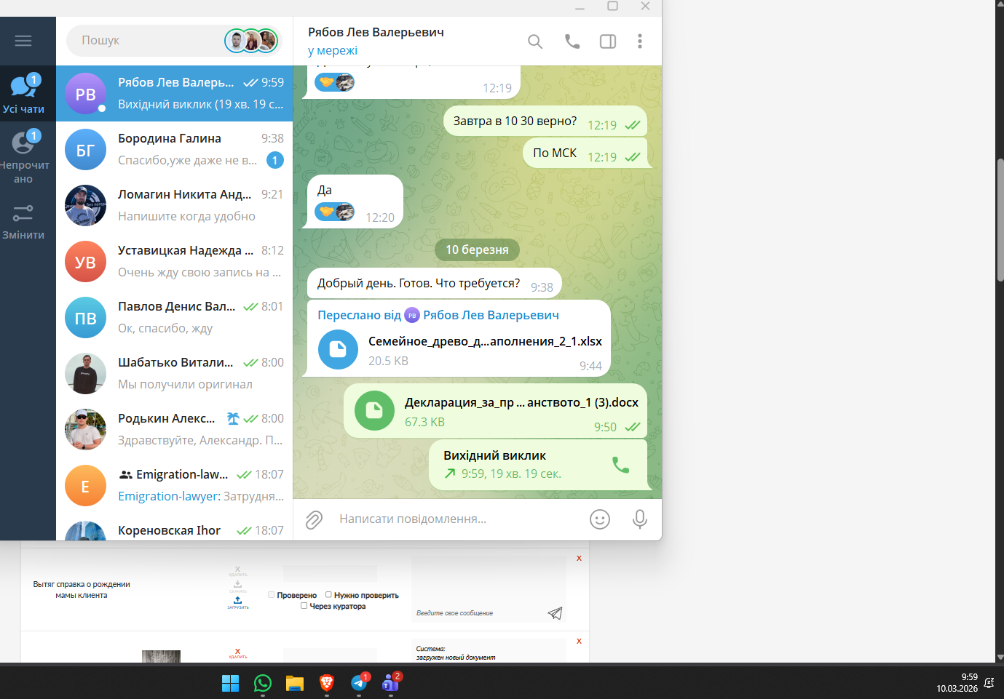The width and height of the screenshot is (1004, 699).
Task: Click forwarded sender link Рябов Лев Валерьевич
Action: pyautogui.click(x=491, y=315)
